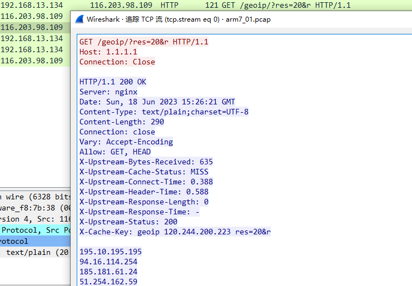
Task: Click the 'GET /geoip/?res=20&r HTTP/1.1' request line
Action: [144, 42]
